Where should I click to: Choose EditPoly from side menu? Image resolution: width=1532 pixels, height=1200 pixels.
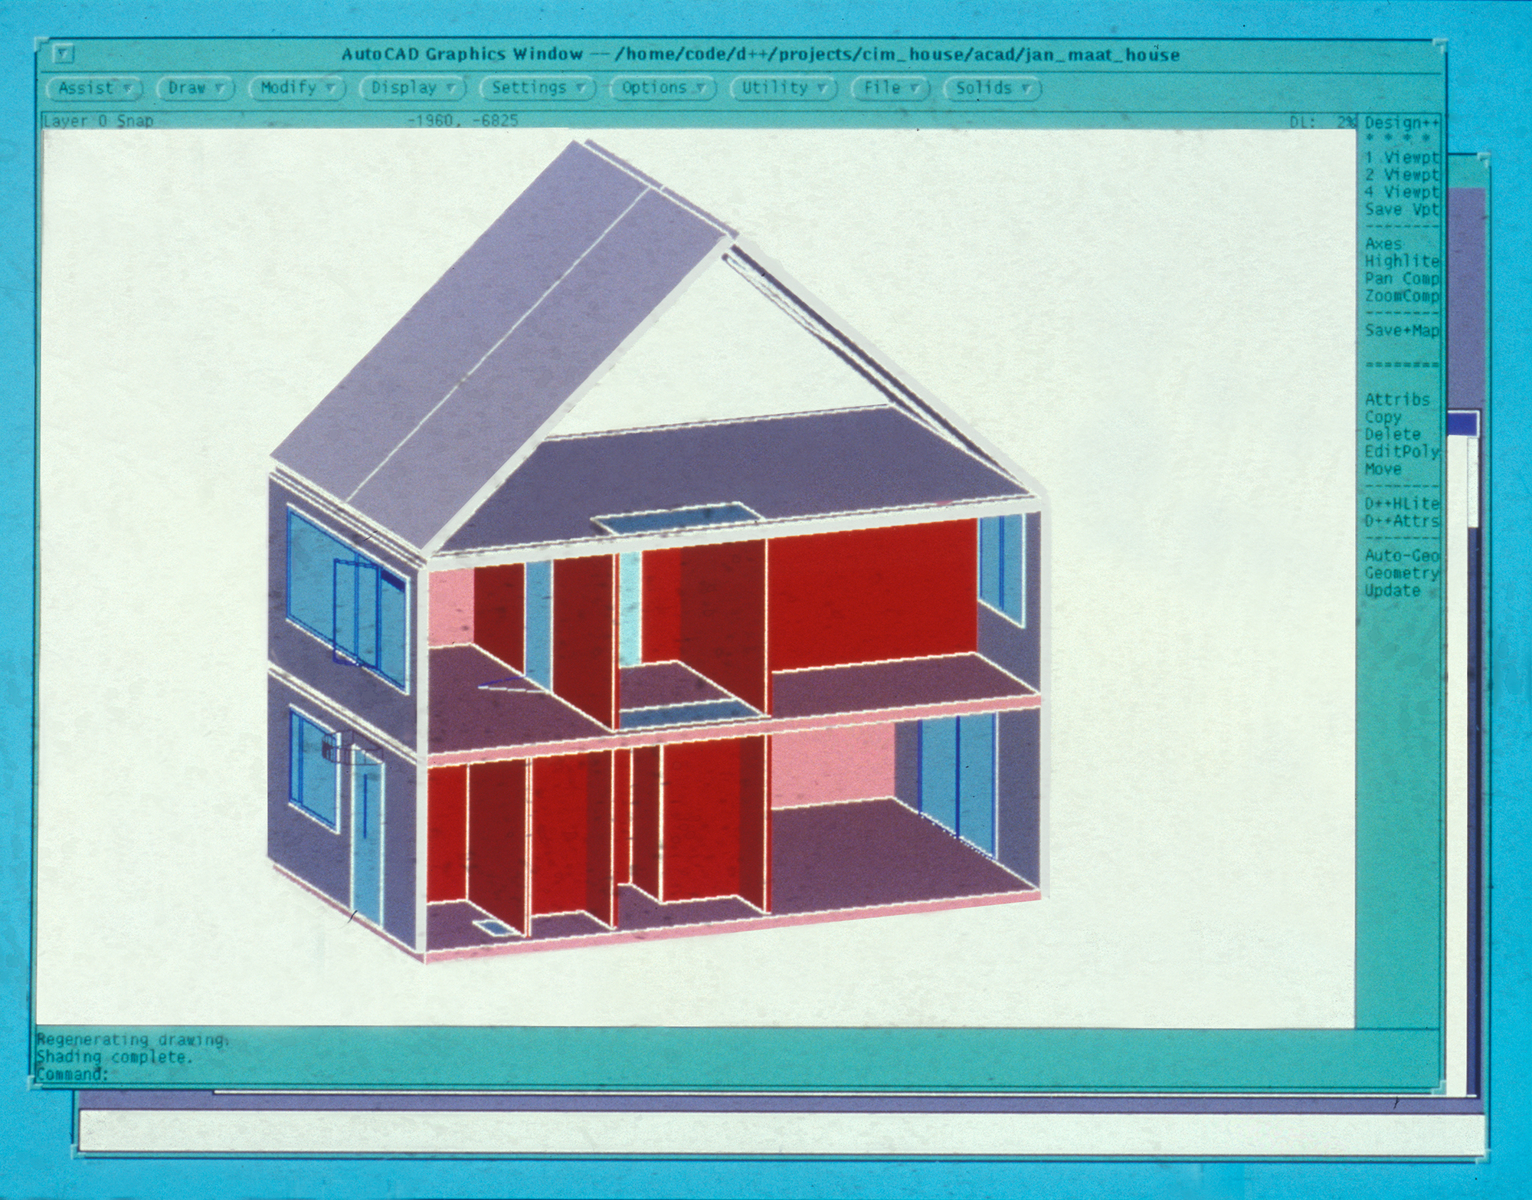coord(1401,451)
